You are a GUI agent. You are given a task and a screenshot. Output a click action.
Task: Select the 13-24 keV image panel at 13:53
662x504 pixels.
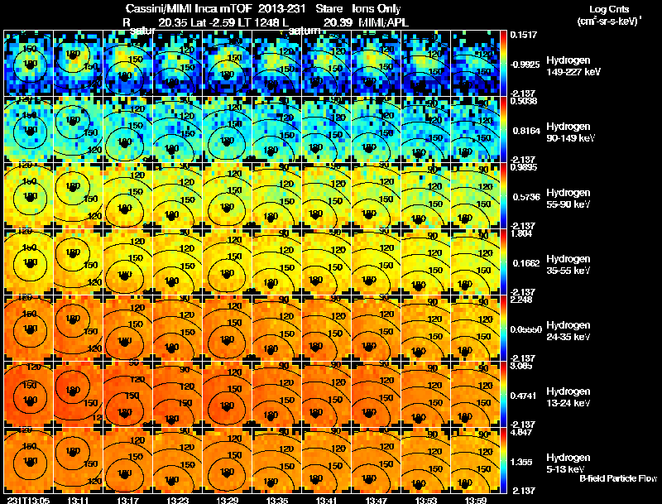tap(425, 394)
